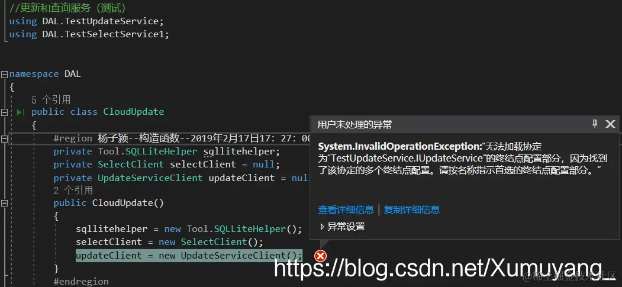Collapse the CloudUpdate class outline toggle
Image resolution: width=622 pixels, height=287 pixels.
coord(4,112)
